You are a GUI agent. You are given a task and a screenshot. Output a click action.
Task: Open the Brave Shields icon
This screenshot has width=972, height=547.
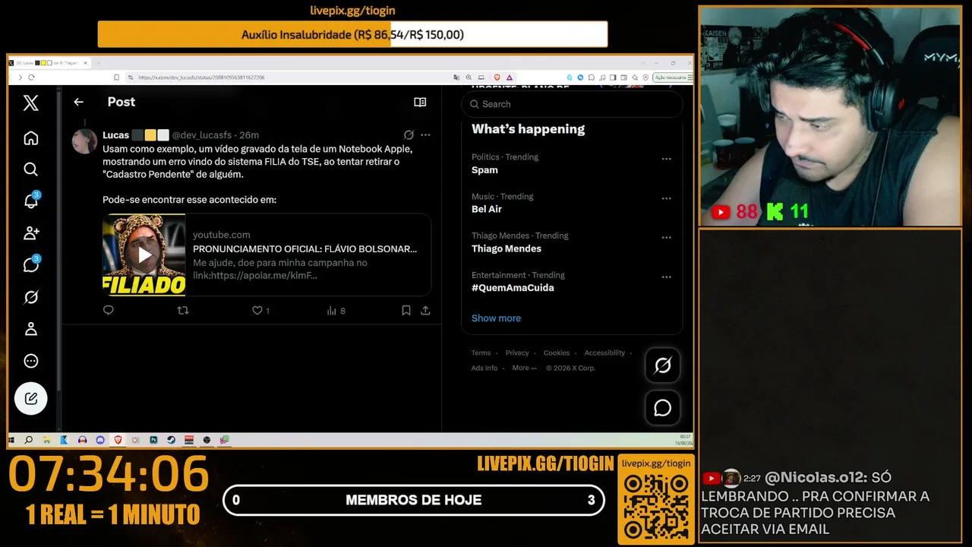[x=497, y=77]
